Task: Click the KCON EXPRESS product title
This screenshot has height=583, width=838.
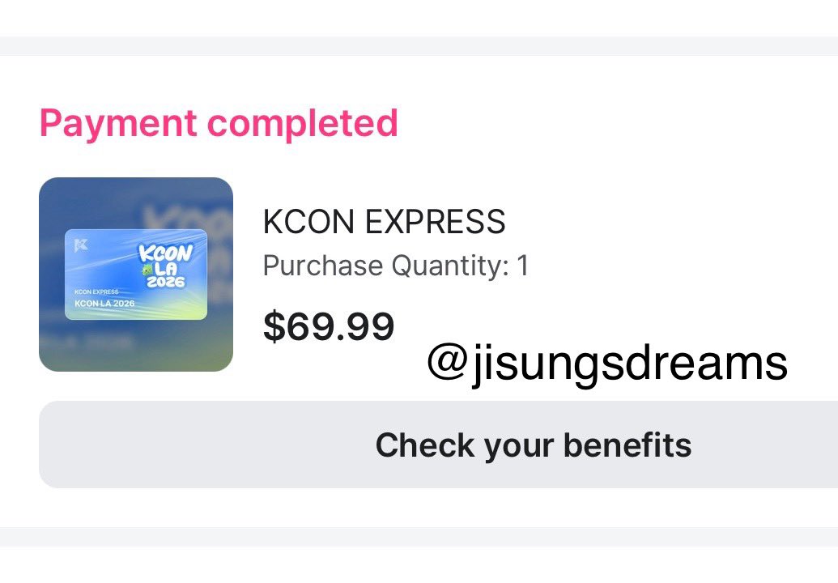Action: (384, 222)
